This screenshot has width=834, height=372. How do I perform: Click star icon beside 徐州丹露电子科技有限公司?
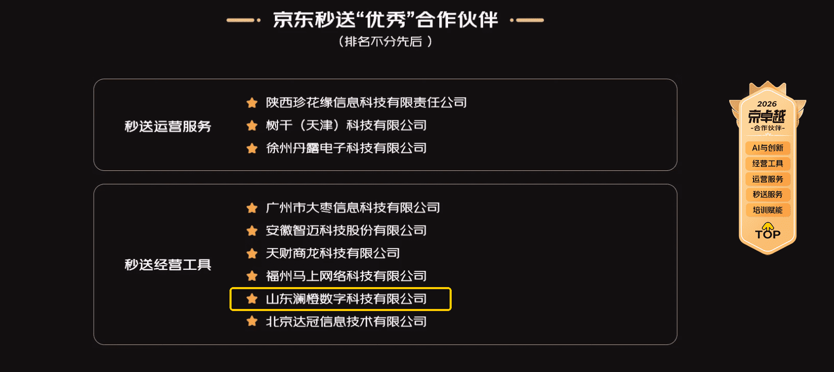(x=252, y=148)
